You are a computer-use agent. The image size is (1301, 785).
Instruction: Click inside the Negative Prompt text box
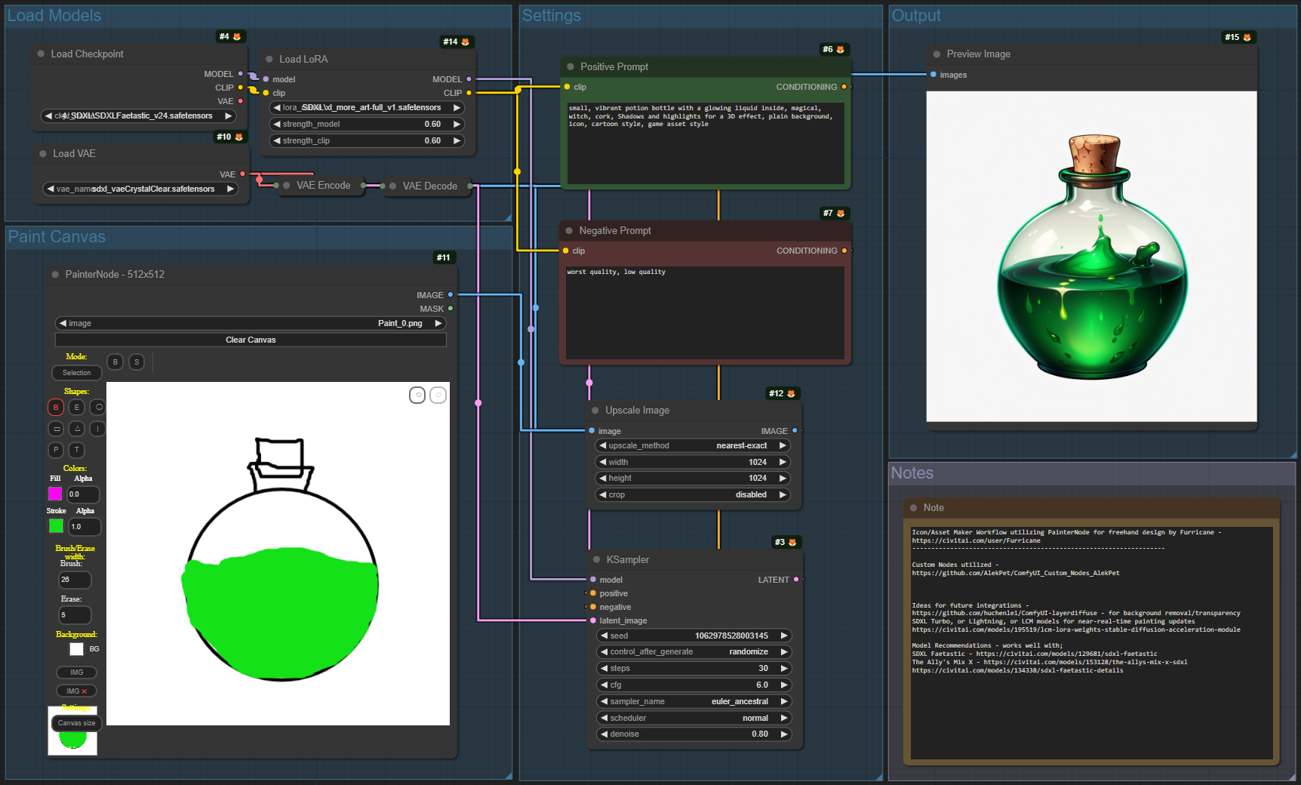pos(705,312)
